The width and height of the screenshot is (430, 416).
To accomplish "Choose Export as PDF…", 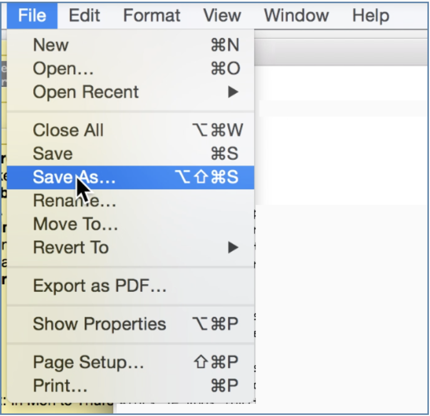I will point(99,286).
